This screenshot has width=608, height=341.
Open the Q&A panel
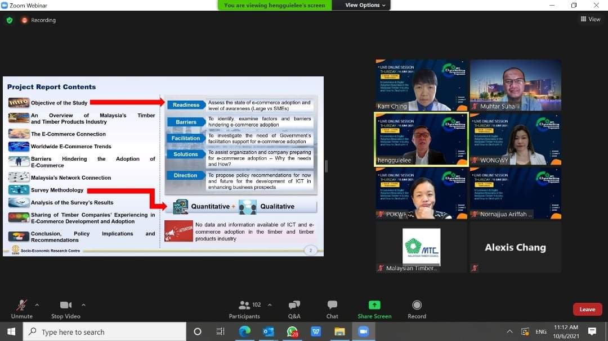pos(294,310)
